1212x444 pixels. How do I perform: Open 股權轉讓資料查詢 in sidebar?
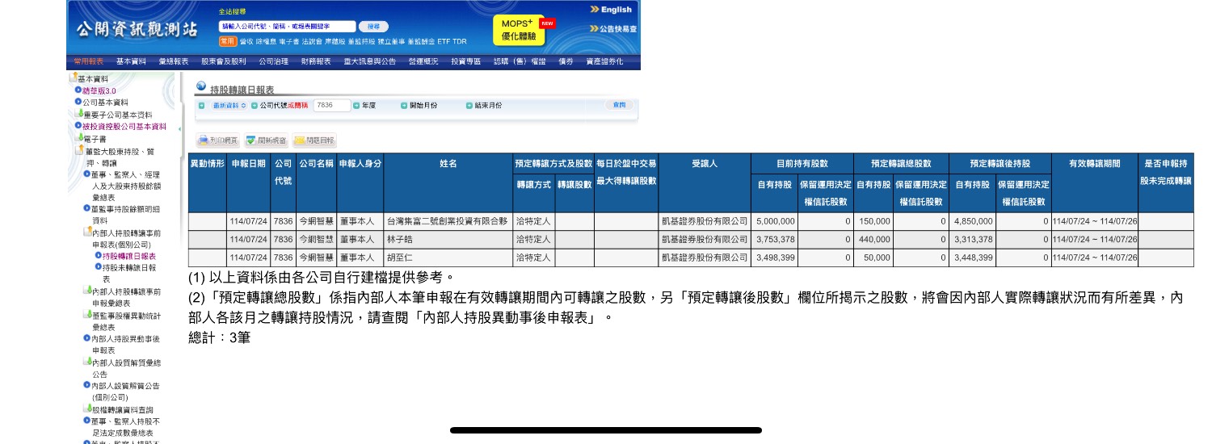(123, 409)
